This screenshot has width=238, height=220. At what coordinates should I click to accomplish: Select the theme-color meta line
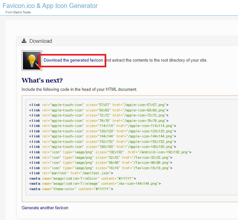(71, 189)
